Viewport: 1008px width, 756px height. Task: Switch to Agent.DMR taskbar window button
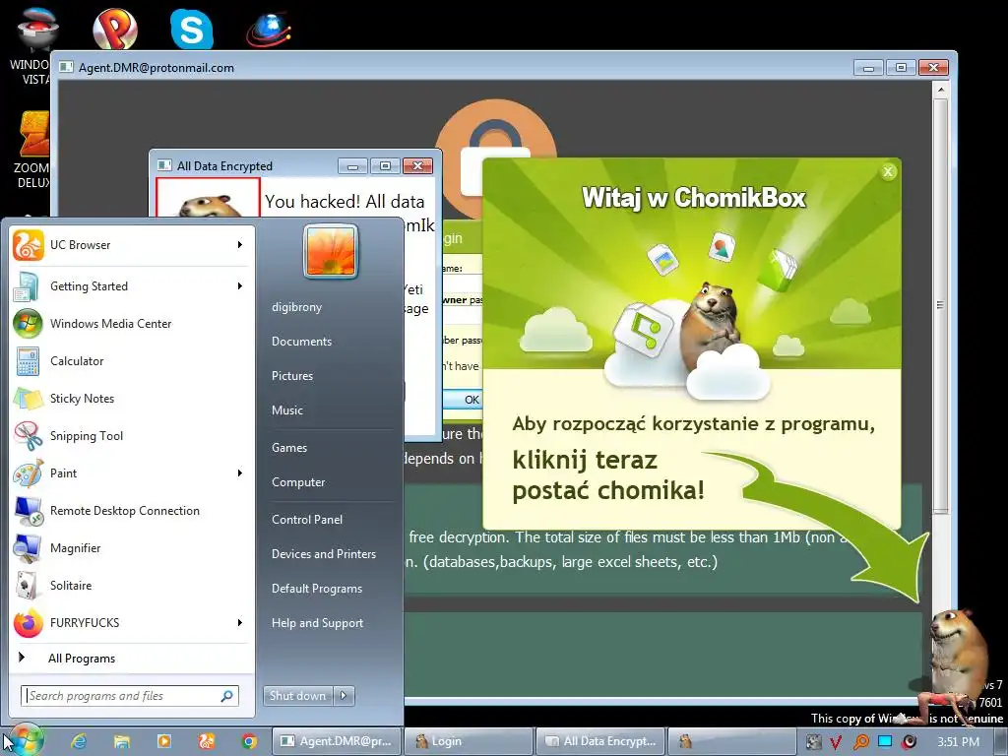pyautogui.click(x=337, y=741)
